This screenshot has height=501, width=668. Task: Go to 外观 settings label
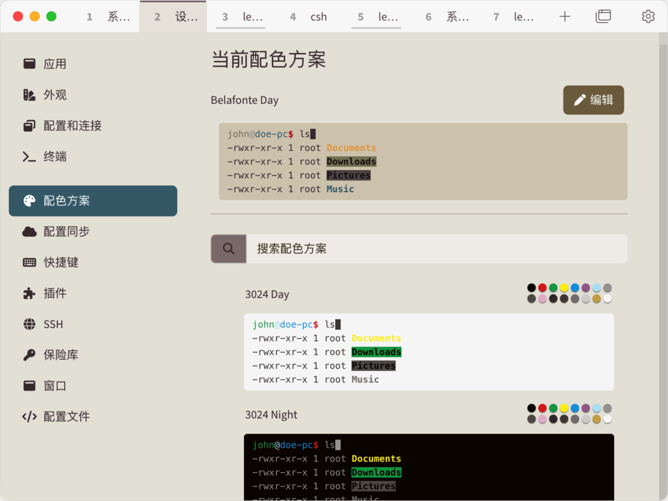(55, 95)
